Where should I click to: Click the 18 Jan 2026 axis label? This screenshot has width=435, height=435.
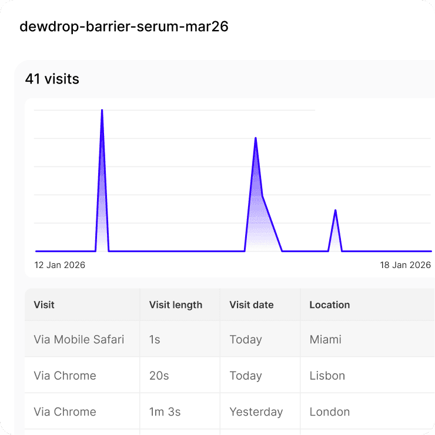[405, 265]
